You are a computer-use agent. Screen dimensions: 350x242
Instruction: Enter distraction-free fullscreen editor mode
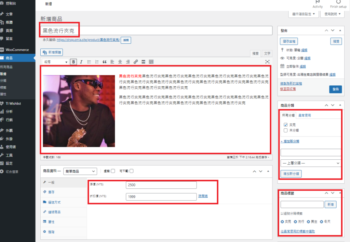pos(267,62)
